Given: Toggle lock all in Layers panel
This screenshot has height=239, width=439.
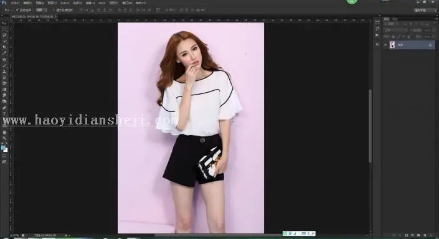Looking at the screenshot, I should [408, 37].
